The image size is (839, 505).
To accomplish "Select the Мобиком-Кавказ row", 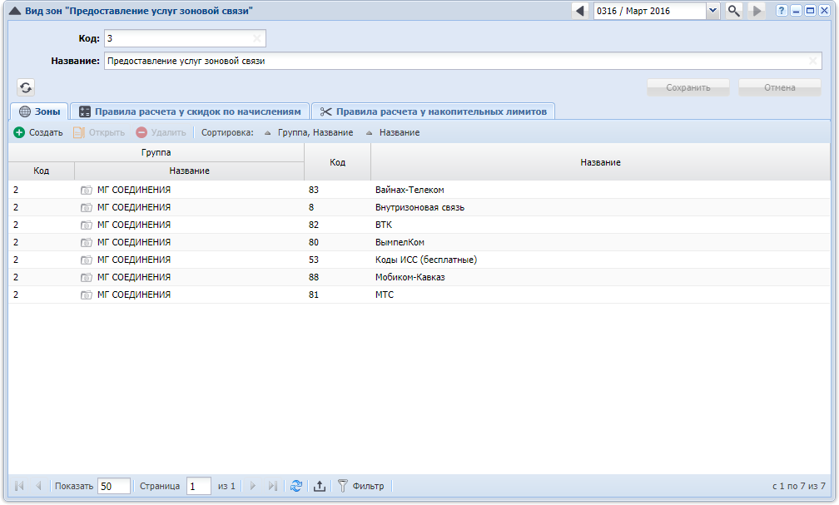I will (x=419, y=277).
